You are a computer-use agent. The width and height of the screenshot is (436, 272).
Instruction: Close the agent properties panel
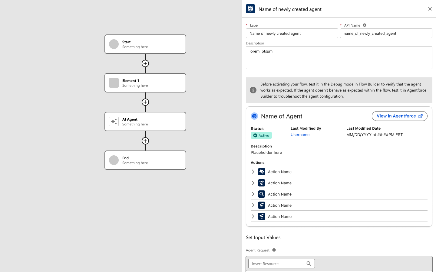[430, 9]
